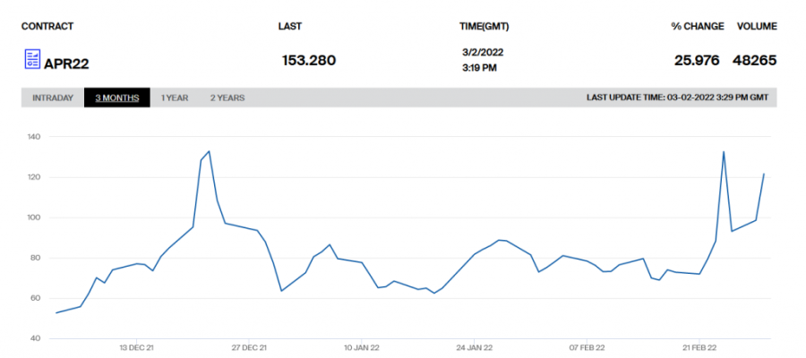
Task: Click the chart line's December peak point
Action: [209, 151]
